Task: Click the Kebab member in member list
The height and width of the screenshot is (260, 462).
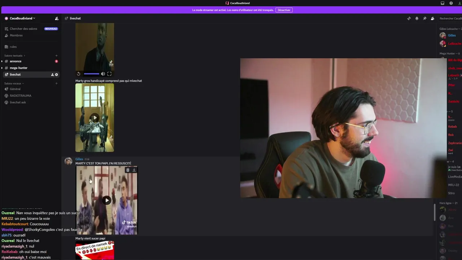Action: [x=452, y=127]
